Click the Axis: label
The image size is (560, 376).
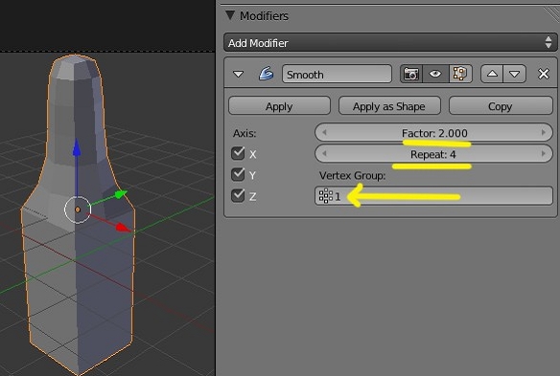pos(245,133)
